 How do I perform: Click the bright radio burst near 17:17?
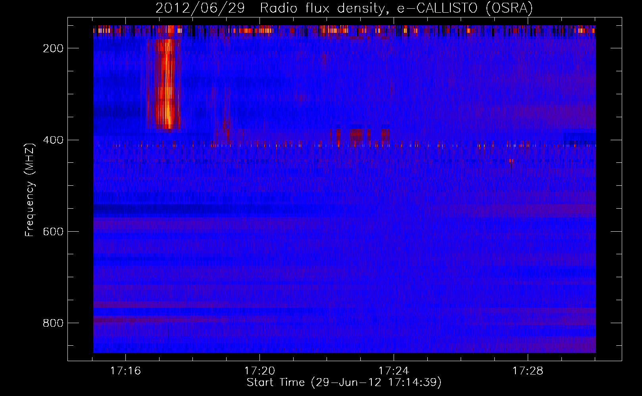tap(164, 84)
